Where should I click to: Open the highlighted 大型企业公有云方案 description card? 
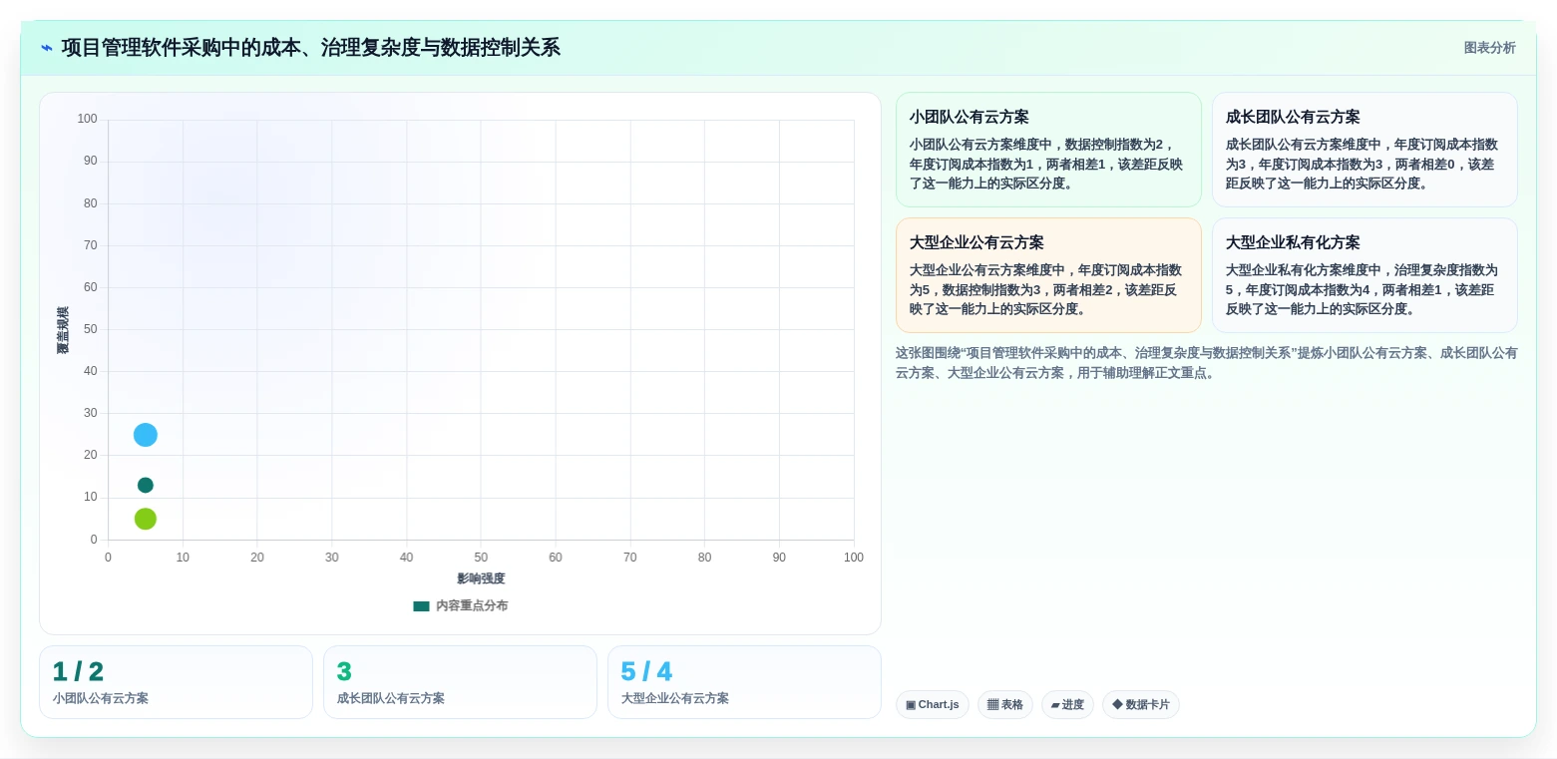[1048, 275]
